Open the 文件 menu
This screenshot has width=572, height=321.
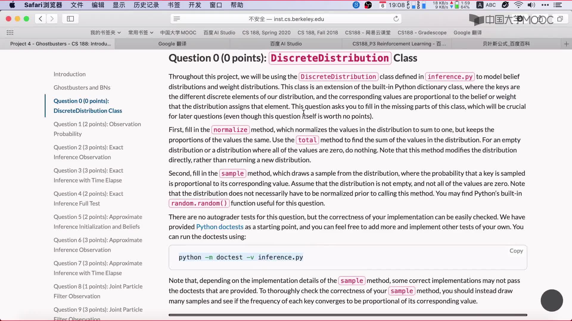click(x=77, y=5)
